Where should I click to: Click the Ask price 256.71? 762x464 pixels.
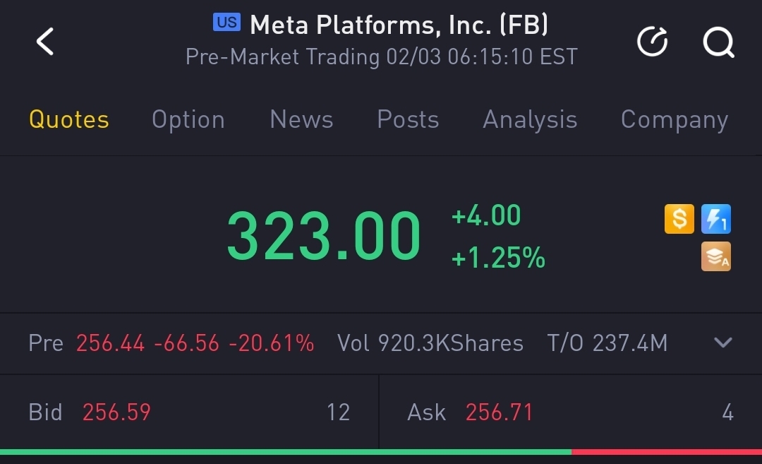(x=499, y=412)
